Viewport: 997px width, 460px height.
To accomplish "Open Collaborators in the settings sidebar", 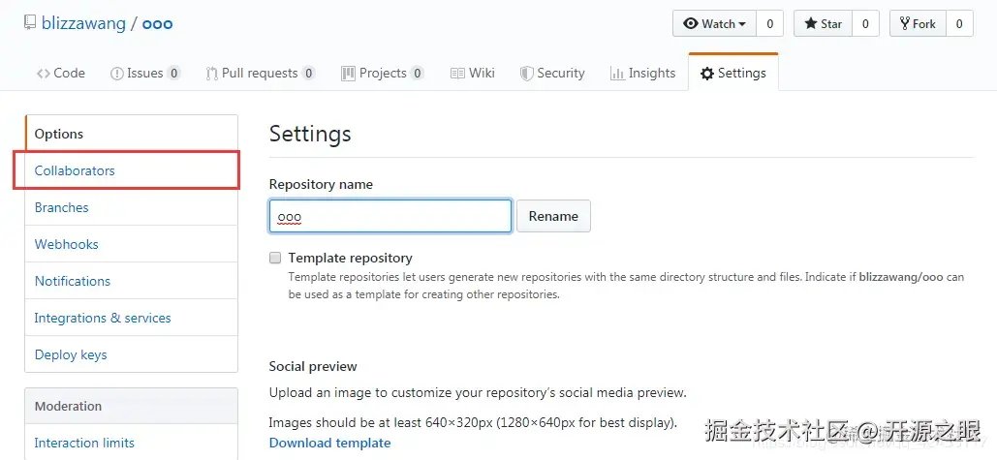I will coord(75,170).
